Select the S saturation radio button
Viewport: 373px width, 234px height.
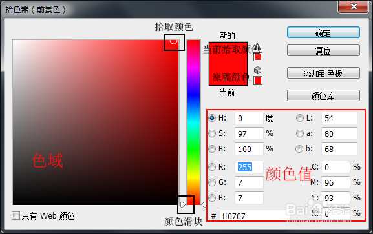(212, 133)
